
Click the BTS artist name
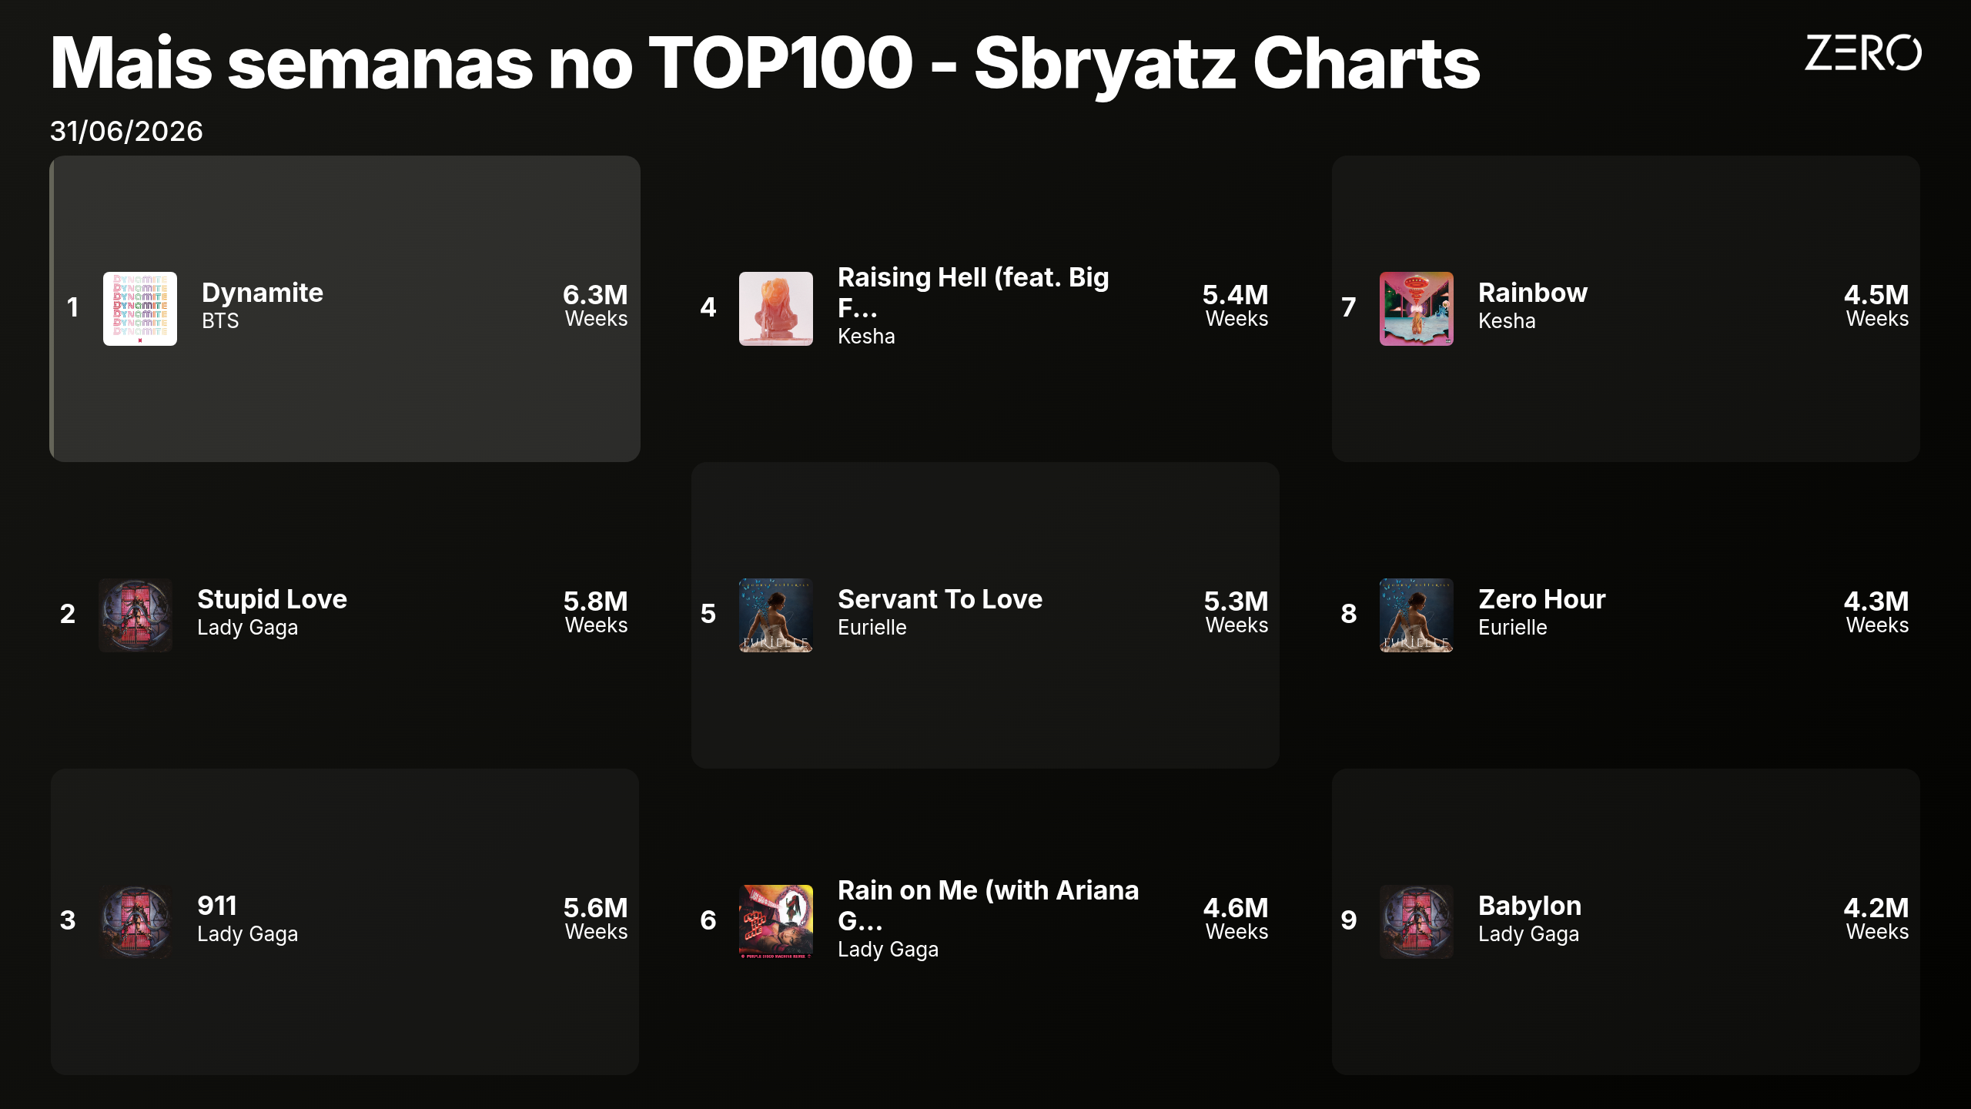coord(220,321)
